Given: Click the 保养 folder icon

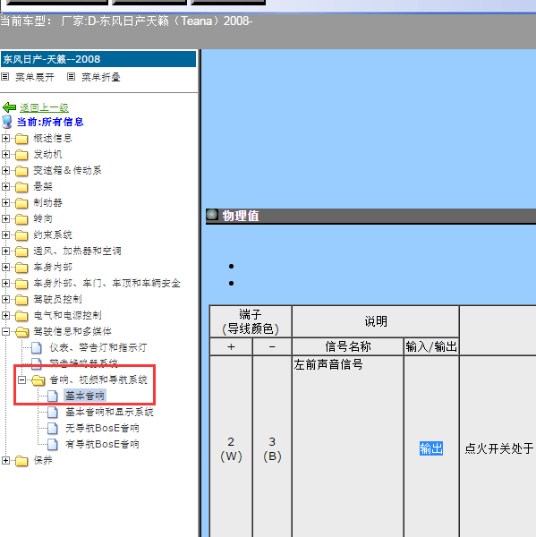Looking at the screenshot, I should click(21, 461).
